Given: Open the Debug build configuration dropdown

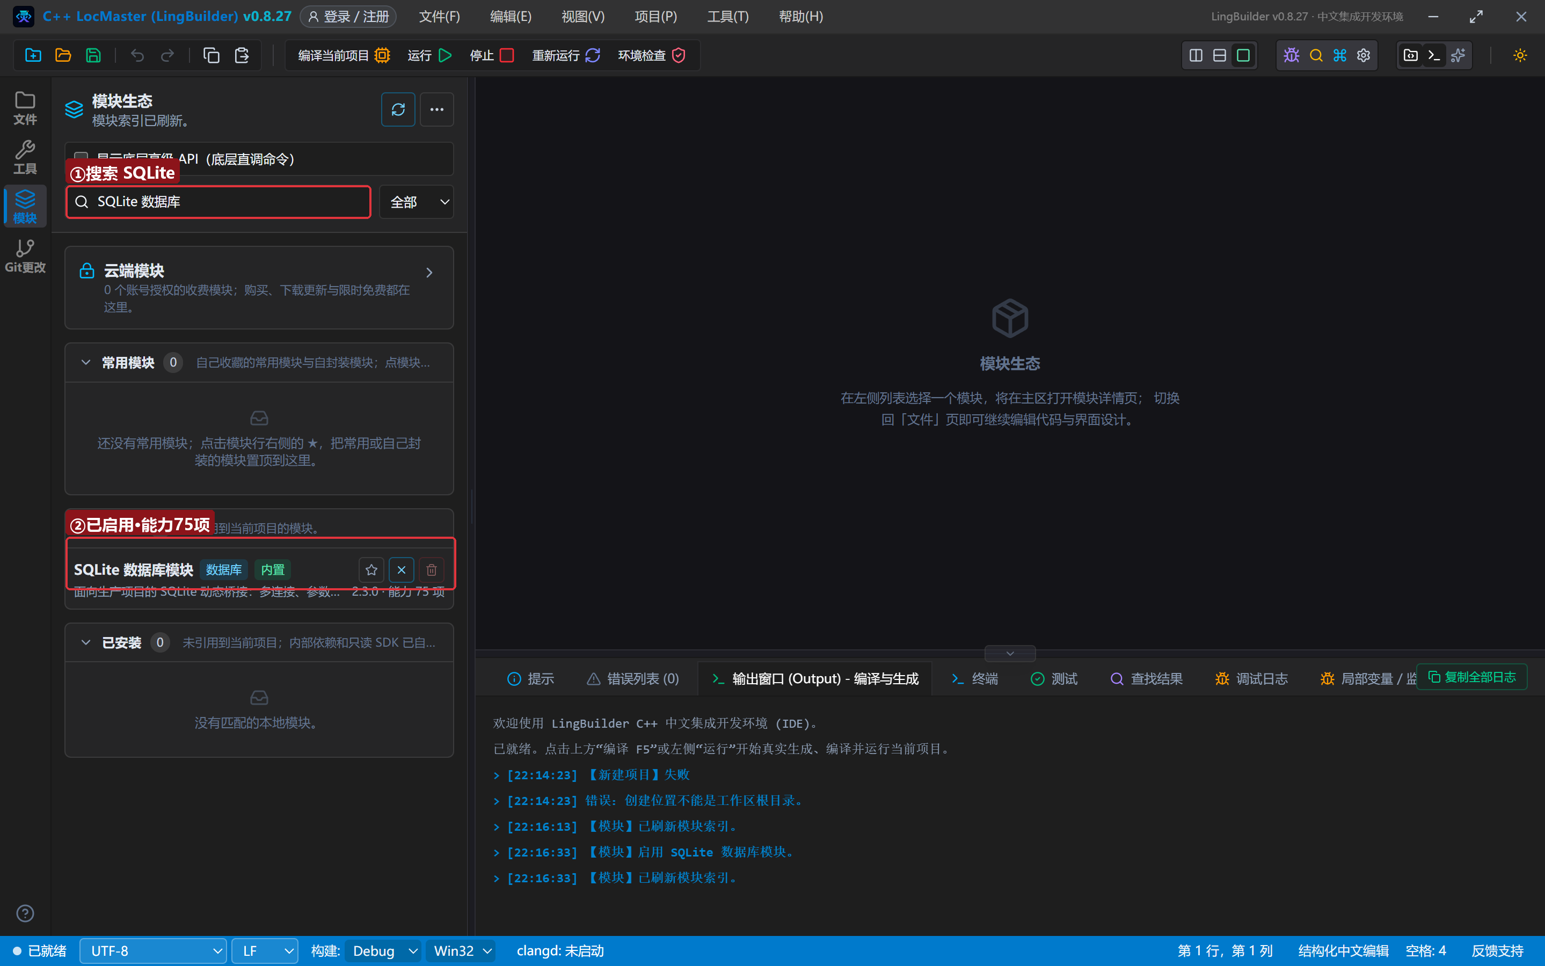Looking at the screenshot, I should pyautogui.click(x=383, y=952).
